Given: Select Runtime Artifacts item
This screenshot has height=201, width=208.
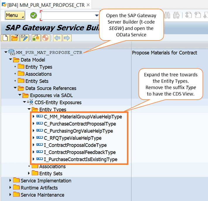Looking at the screenshot, I should pyautogui.click(x=39, y=188).
